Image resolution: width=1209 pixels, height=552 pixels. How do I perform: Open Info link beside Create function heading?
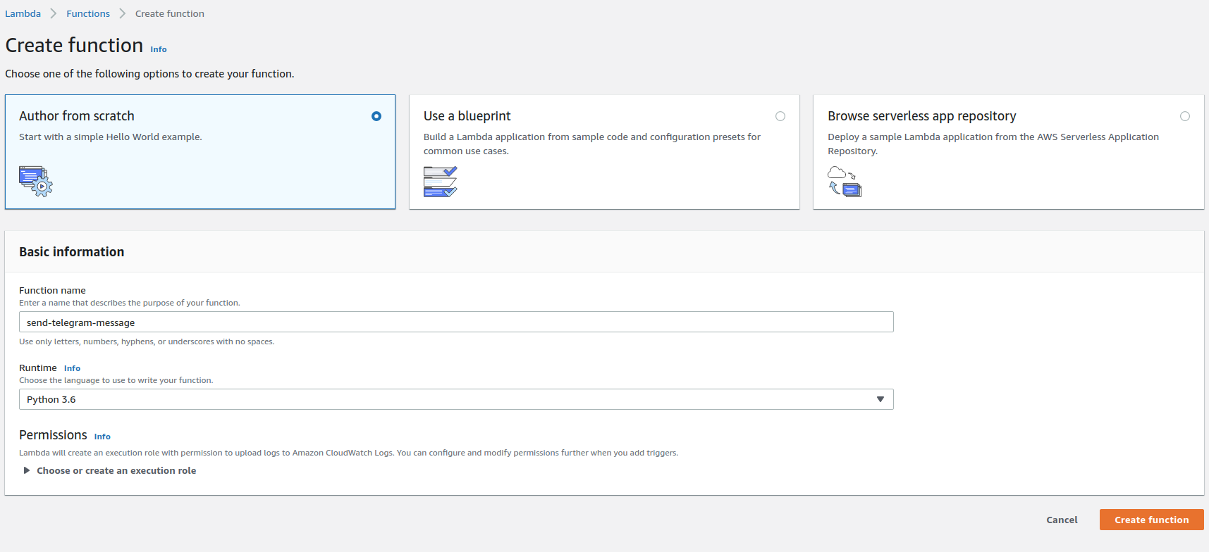(159, 49)
